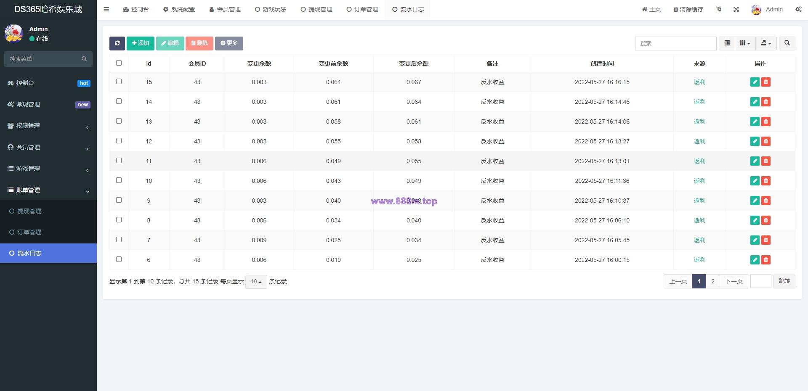Collapse the 账单管理 sidebar menu
Image resolution: width=808 pixels, height=391 pixels.
tap(48, 190)
